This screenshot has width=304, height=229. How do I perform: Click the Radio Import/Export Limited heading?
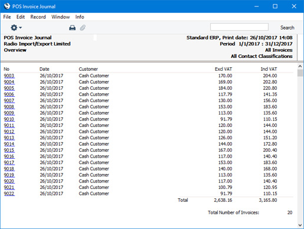37,44
